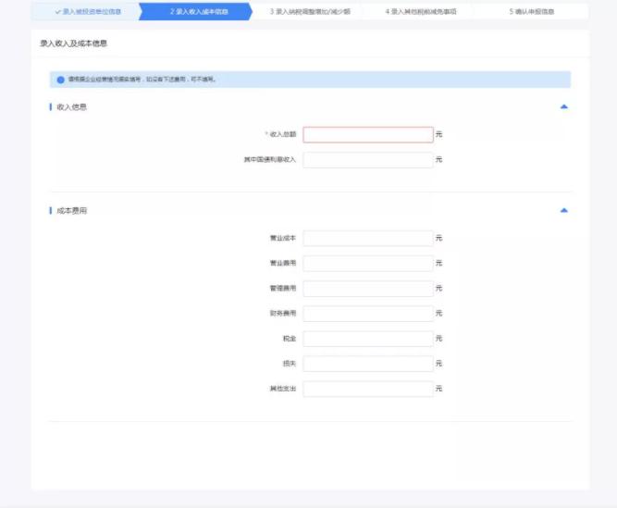Focus the 收入总额 input field

(368, 134)
